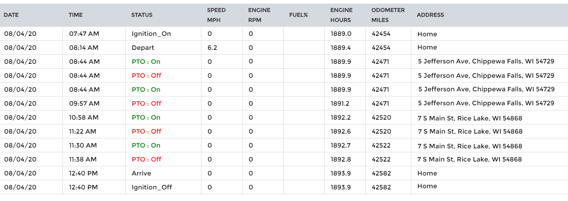568x201 pixels.
Task: Select the ADDRESS column header
Action: click(430, 15)
